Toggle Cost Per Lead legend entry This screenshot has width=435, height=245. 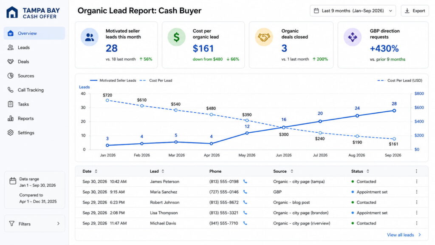click(x=156, y=80)
